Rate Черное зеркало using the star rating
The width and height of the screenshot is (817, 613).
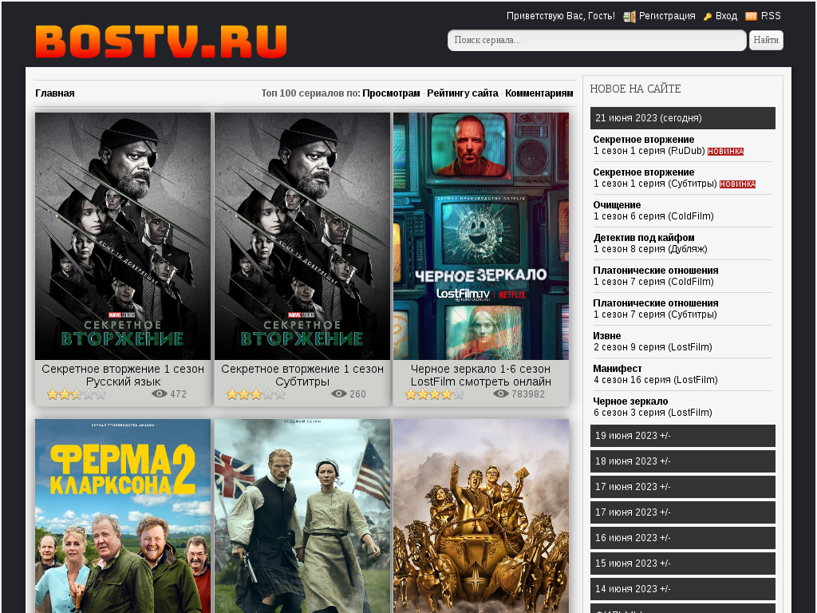435,394
